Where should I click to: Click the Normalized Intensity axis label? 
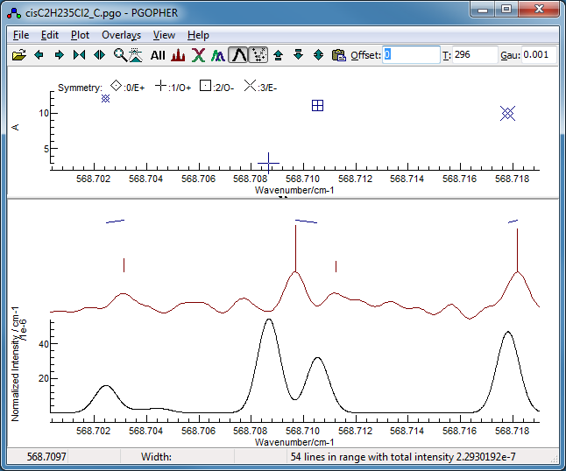[18, 364]
